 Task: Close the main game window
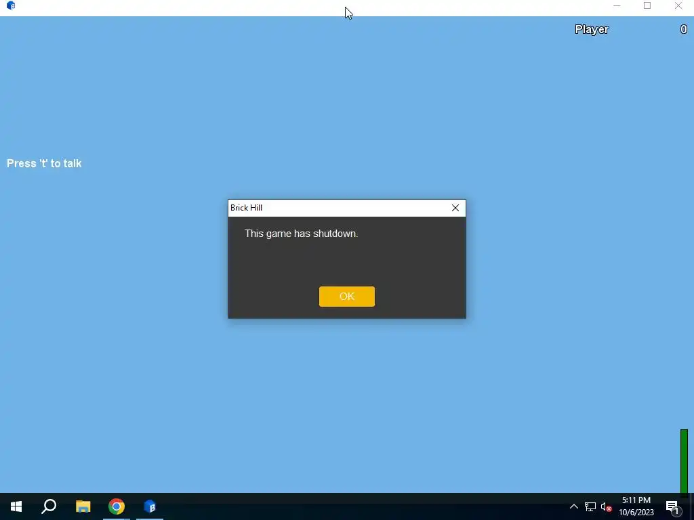(678, 5)
